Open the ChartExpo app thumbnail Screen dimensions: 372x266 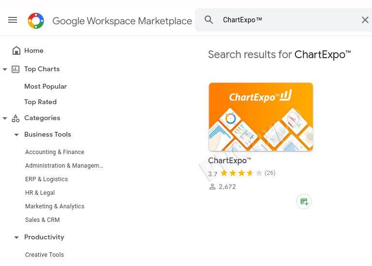pos(261,117)
